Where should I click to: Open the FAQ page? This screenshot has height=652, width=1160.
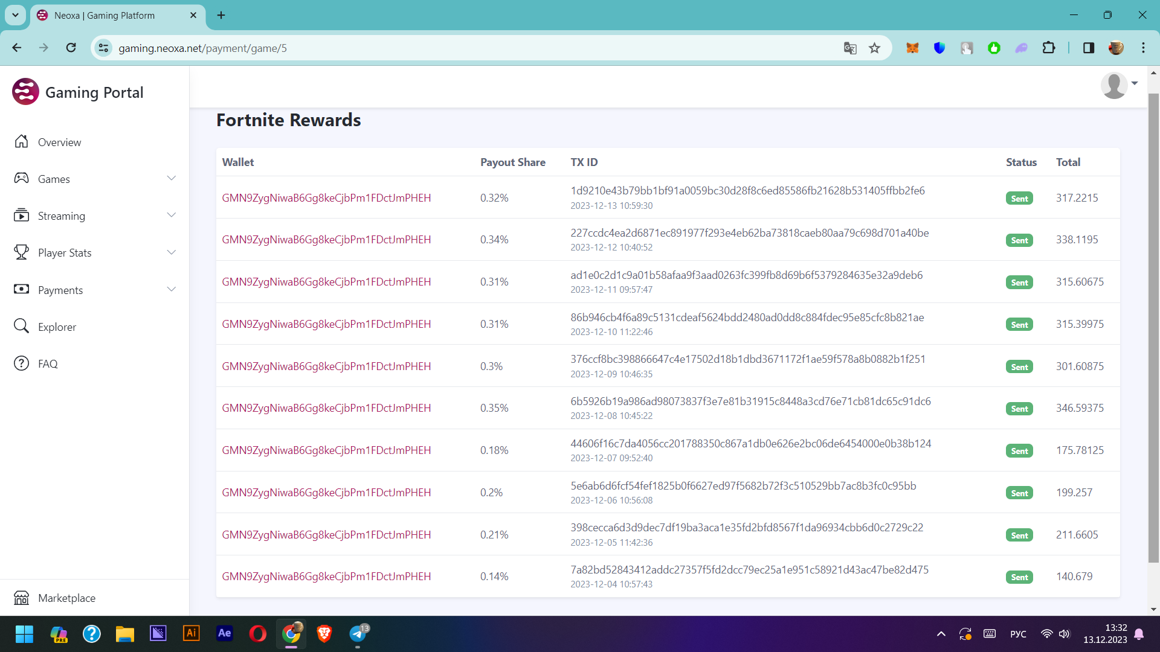(x=48, y=363)
